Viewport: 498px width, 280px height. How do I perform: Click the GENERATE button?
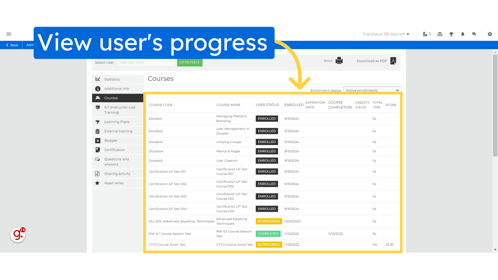tap(190, 62)
